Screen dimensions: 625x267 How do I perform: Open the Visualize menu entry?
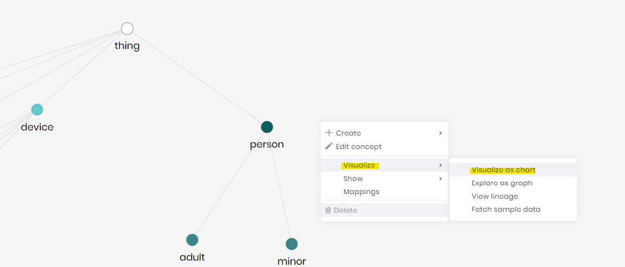359,165
